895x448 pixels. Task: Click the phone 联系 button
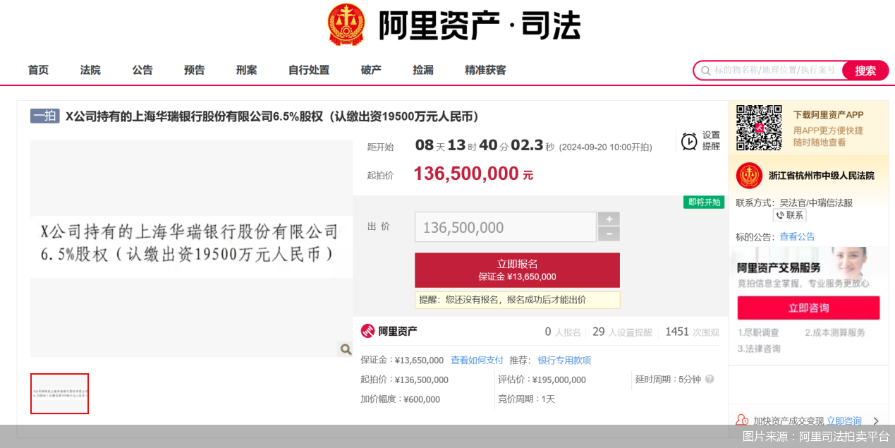[x=789, y=215]
